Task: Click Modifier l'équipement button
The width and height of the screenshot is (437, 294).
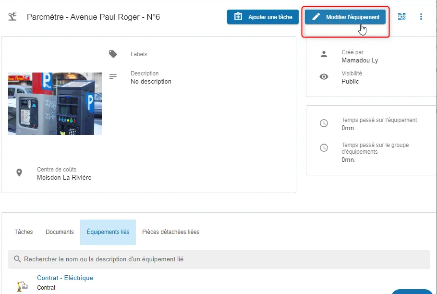Action: [x=345, y=17]
